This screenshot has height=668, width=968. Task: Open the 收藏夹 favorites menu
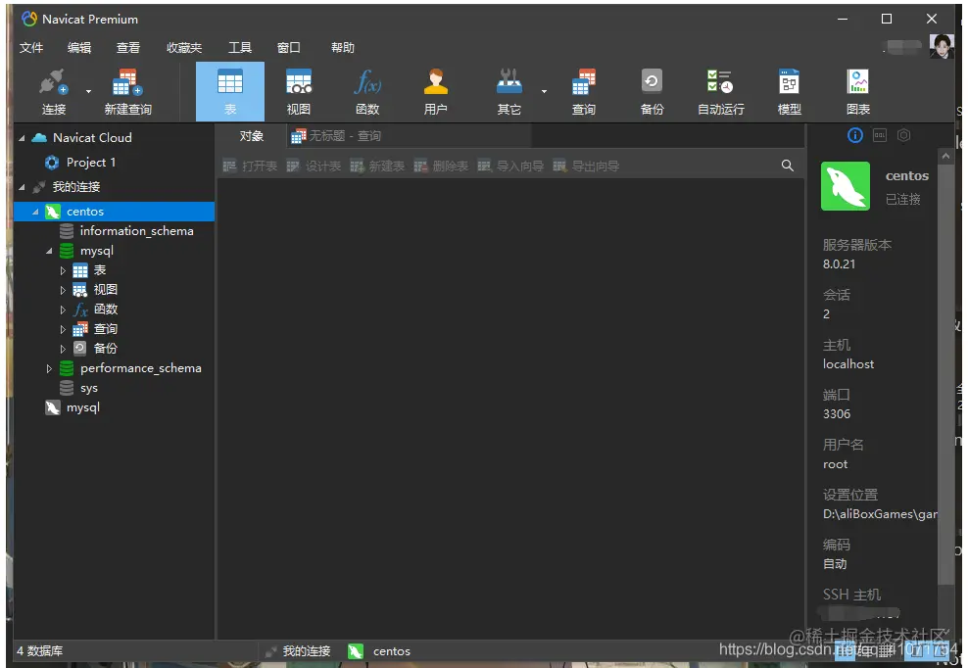click(x=184, y=48)
